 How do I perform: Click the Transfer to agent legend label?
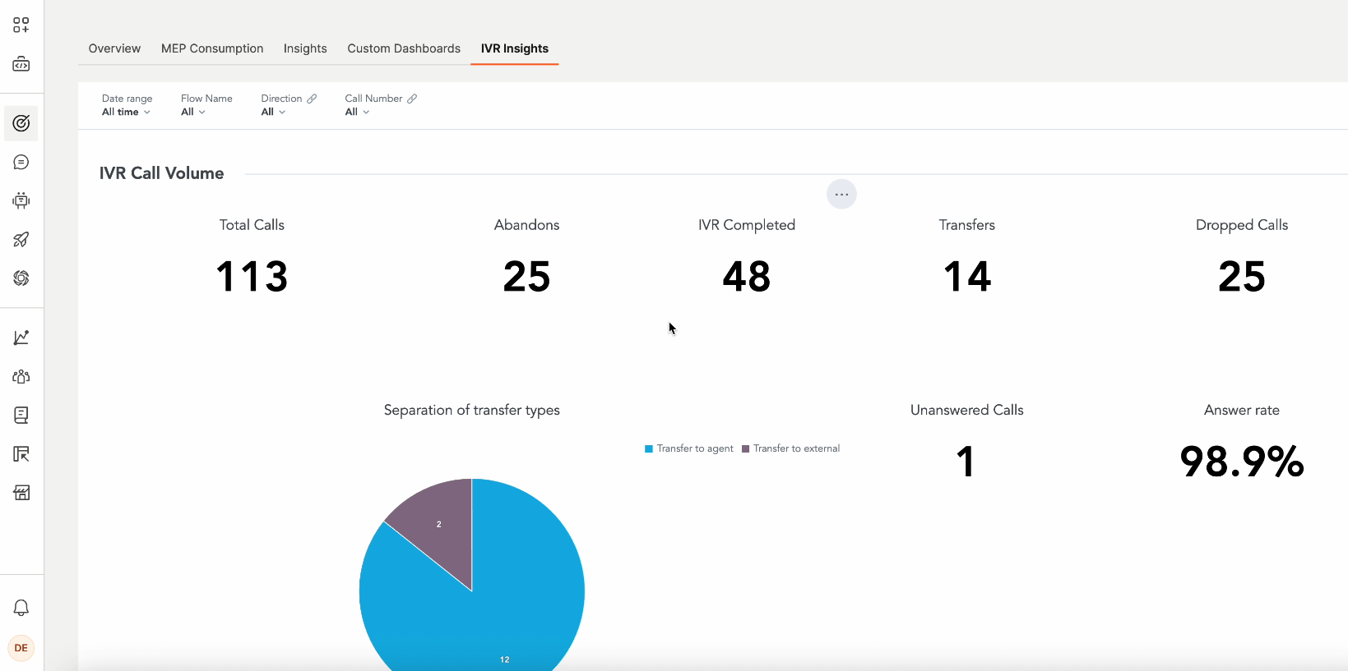[695, 448]
